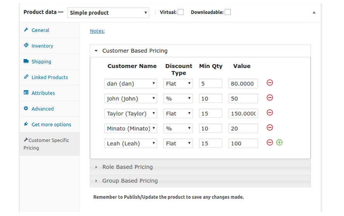Enable the Virtual checkbox
Viewport: 344px width, 216px height.
[181, 12]
